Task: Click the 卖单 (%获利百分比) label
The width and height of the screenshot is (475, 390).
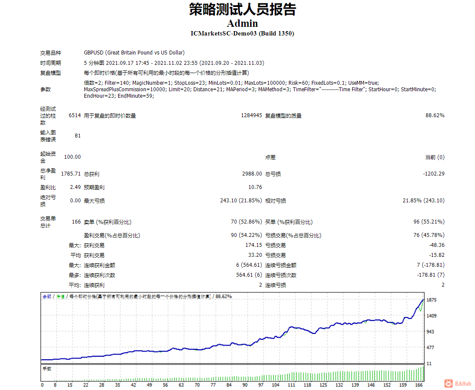Action: tap(108, 222)
